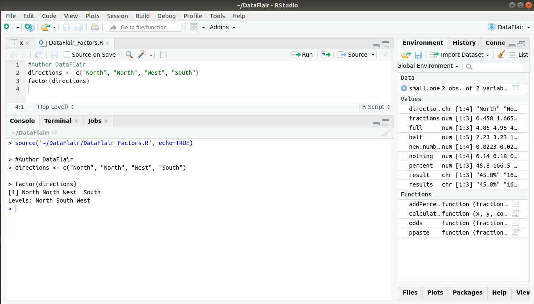Enable the Source on Save checkbox

66,54
